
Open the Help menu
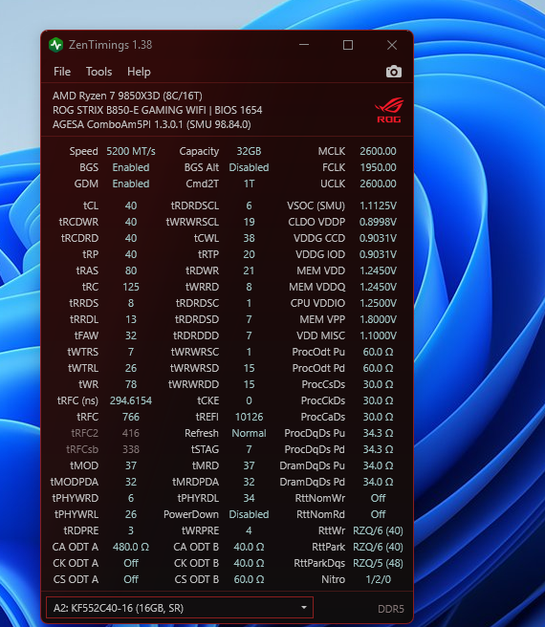click(139, 72)
